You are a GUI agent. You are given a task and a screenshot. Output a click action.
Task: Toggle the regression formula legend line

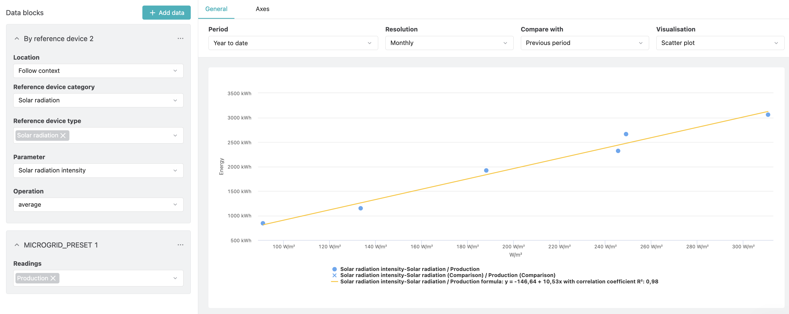495,282
